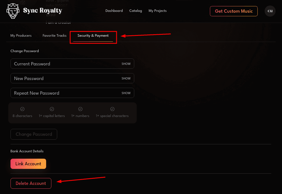Screen dimensions: 282x194
Task: Reveal the New Password field contents
Action: coord(126,78)
